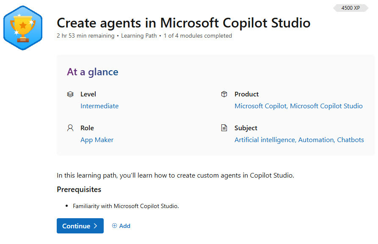Viewport: 378px width, 244px height.
Task: Open the Microsoft Copilot Studio product link
Action: (x=326, y=106)
